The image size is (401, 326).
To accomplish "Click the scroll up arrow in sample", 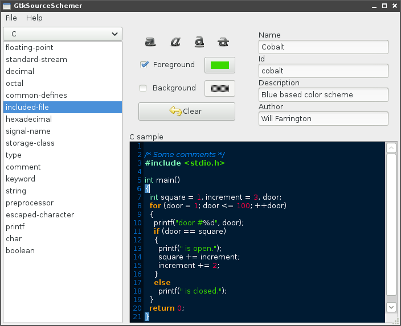I will (x=391, y=148).
